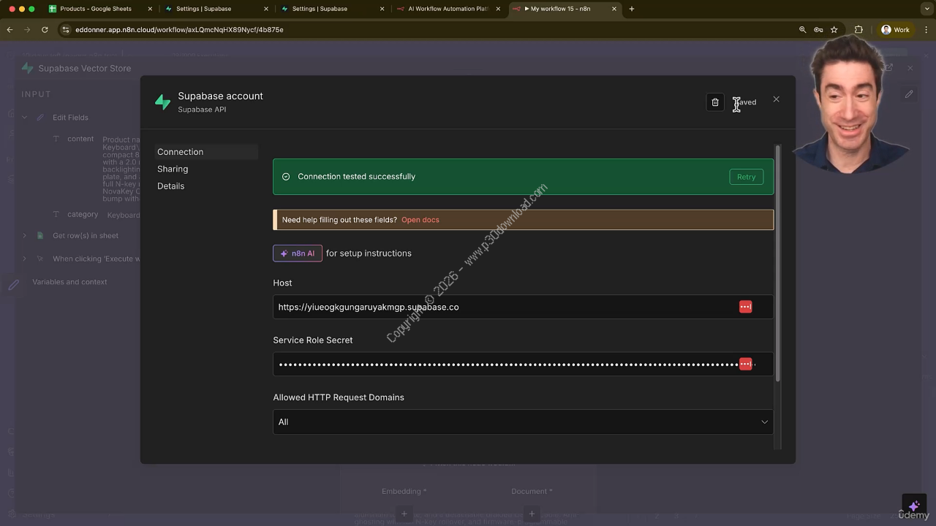The width and height of the screenshot is (936, 526).
Task: Click the red password manager icon in Host field
Action: tap(745, 307)
